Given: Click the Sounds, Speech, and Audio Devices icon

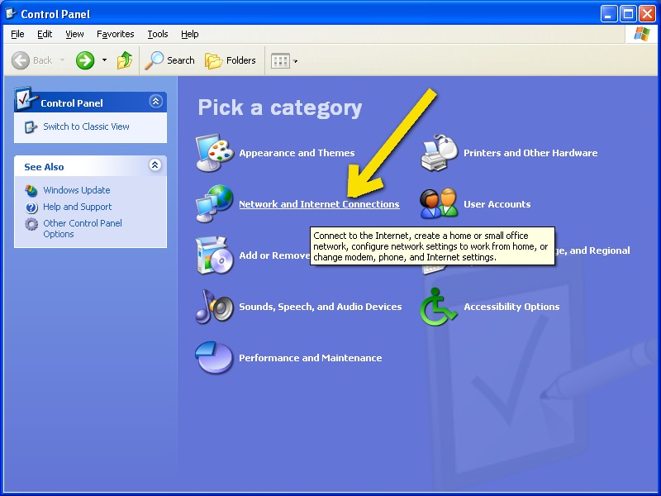Looking at the screenshot, I should pos(215,307).
